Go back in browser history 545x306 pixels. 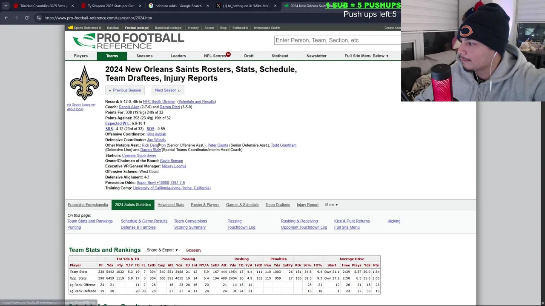tap(6, 18)
